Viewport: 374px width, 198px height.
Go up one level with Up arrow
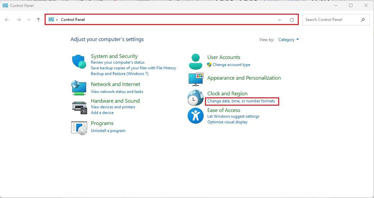pyautogui.click(x=38, y=20)
